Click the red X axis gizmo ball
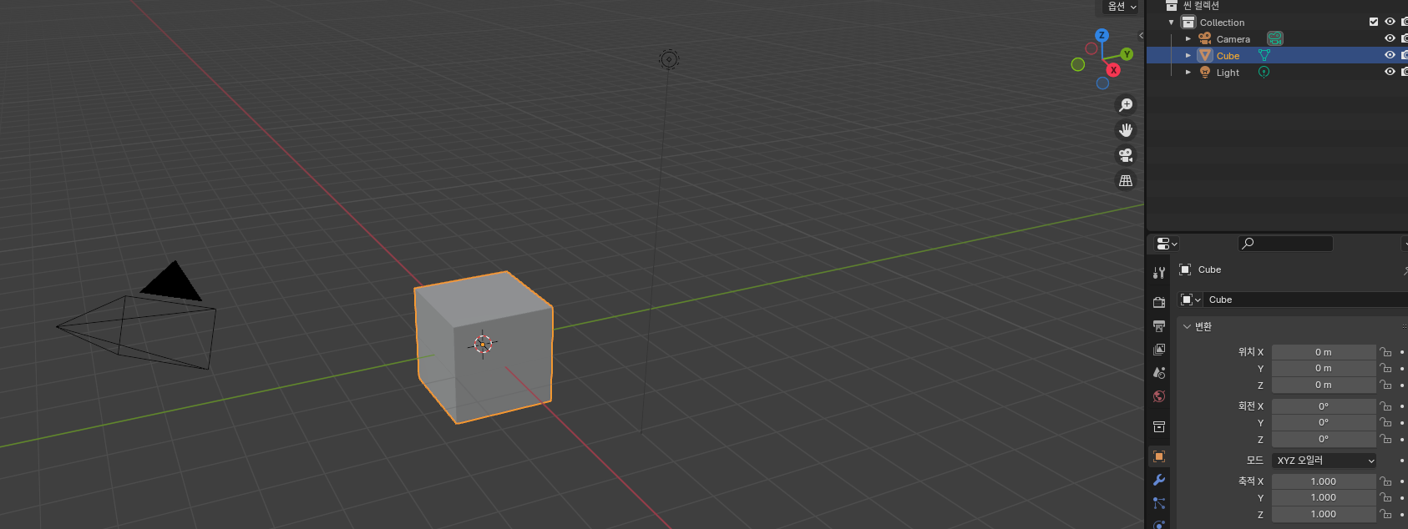 1113,70
